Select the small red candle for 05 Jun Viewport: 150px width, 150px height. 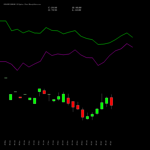tap(20, 97)
